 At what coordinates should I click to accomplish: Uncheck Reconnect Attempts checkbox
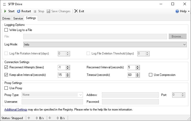(6, 67)
